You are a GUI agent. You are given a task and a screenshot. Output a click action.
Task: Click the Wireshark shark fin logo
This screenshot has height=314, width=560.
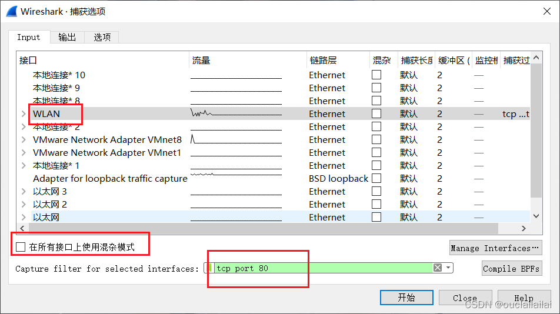tap(11, 11)
